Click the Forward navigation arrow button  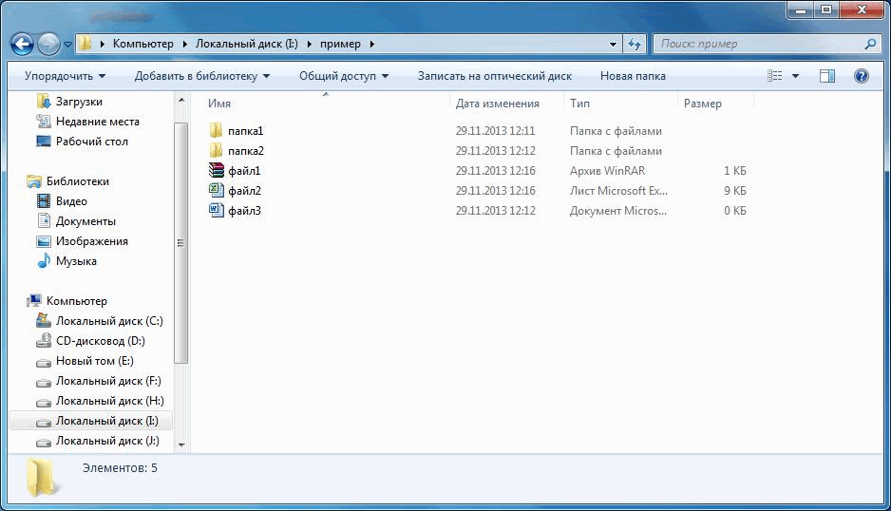48,44
